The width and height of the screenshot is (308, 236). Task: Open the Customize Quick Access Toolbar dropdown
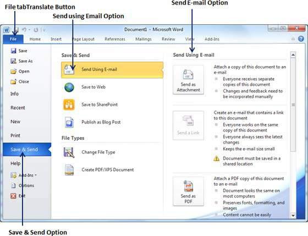pyautogui.click(x=44, y=30)
